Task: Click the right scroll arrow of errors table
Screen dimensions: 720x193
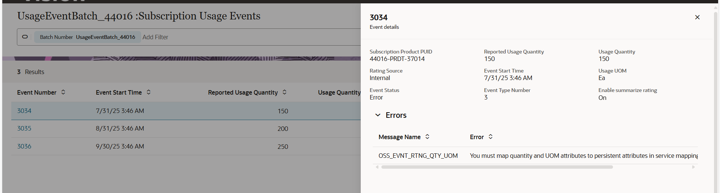Action: [694, 167]
